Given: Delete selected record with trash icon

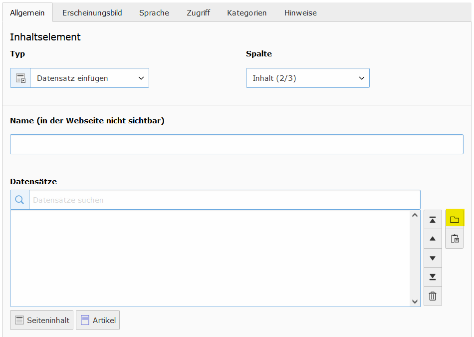Looking at the screenshot, I should (x=433, y=296).
